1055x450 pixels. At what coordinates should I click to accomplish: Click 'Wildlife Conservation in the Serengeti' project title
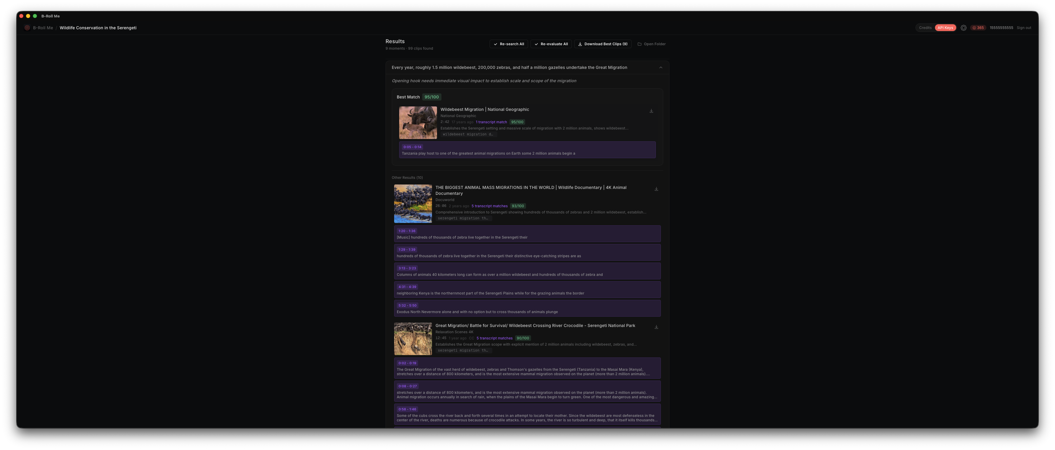(x=98, y=28)
